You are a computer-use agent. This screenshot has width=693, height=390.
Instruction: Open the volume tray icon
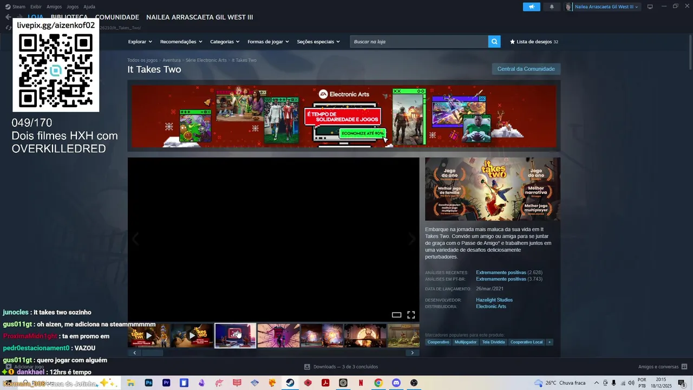pyautogui.click(x=631, y=383)
